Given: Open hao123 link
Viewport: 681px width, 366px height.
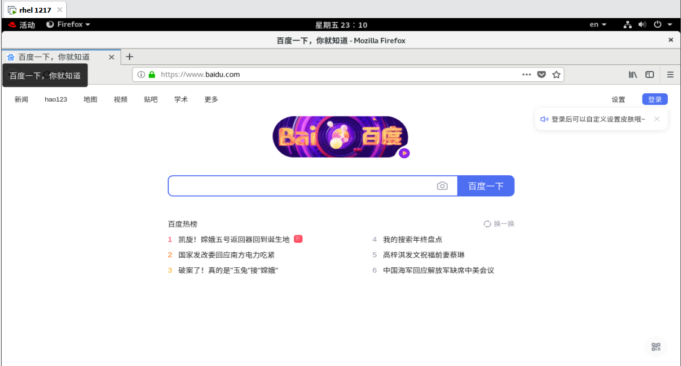Looking at the screenshot, I should (x=55, y=99).
